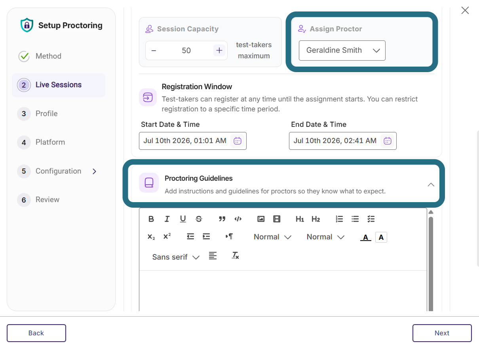The width and height of the screenshot is (479, 346).
Task: Apply Heading 1 style
Action: point(300,219)
